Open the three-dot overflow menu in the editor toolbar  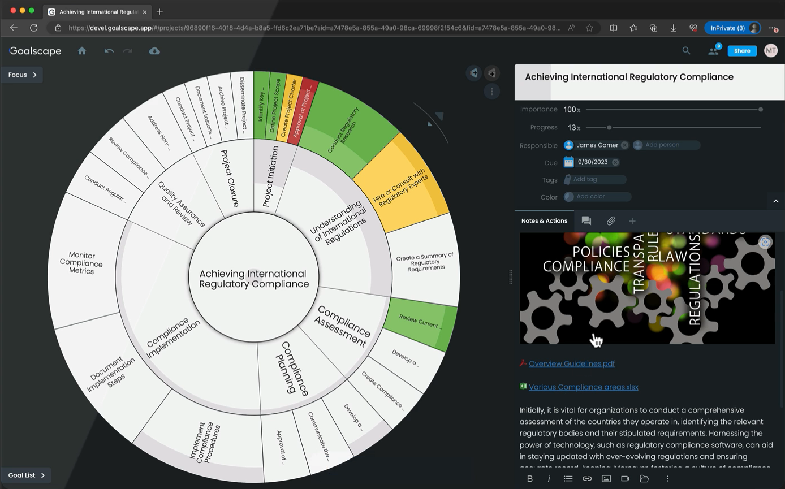click(x=667, y=478)
